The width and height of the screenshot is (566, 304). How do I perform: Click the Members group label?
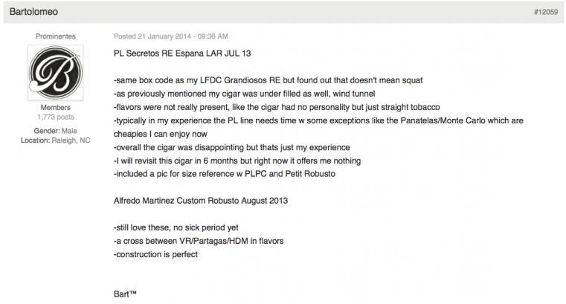pyautogui.click(x=56, y=108)
